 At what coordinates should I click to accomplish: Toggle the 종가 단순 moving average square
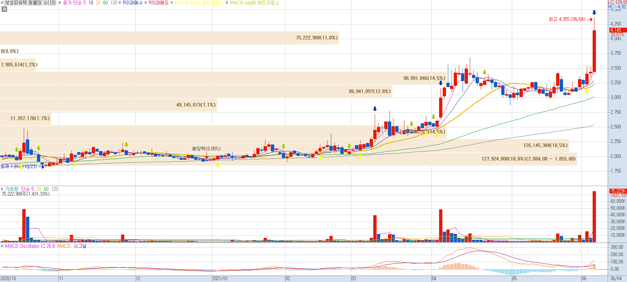click(60, 3)
